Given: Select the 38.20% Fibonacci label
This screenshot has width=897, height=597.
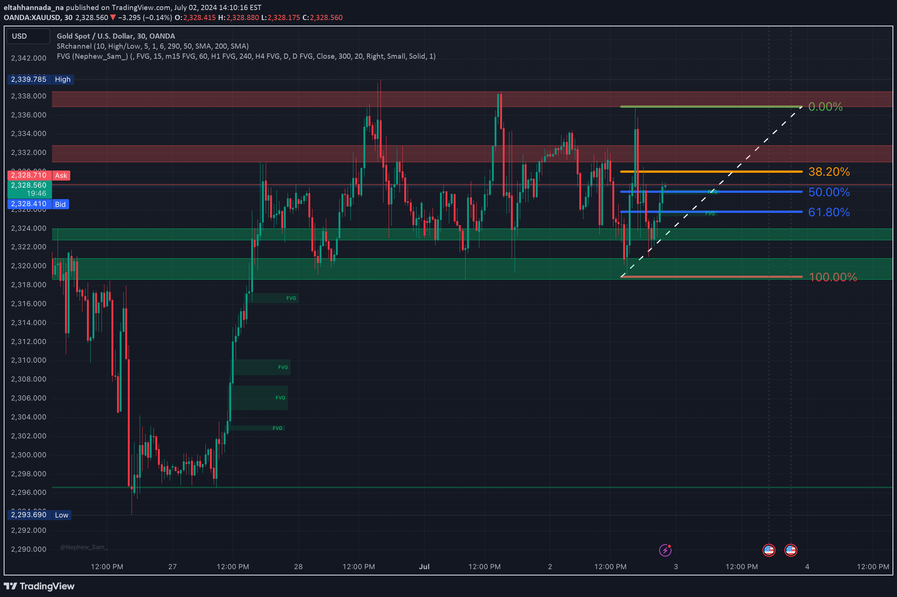Looking at the screenshot, I should coord(829,172).
